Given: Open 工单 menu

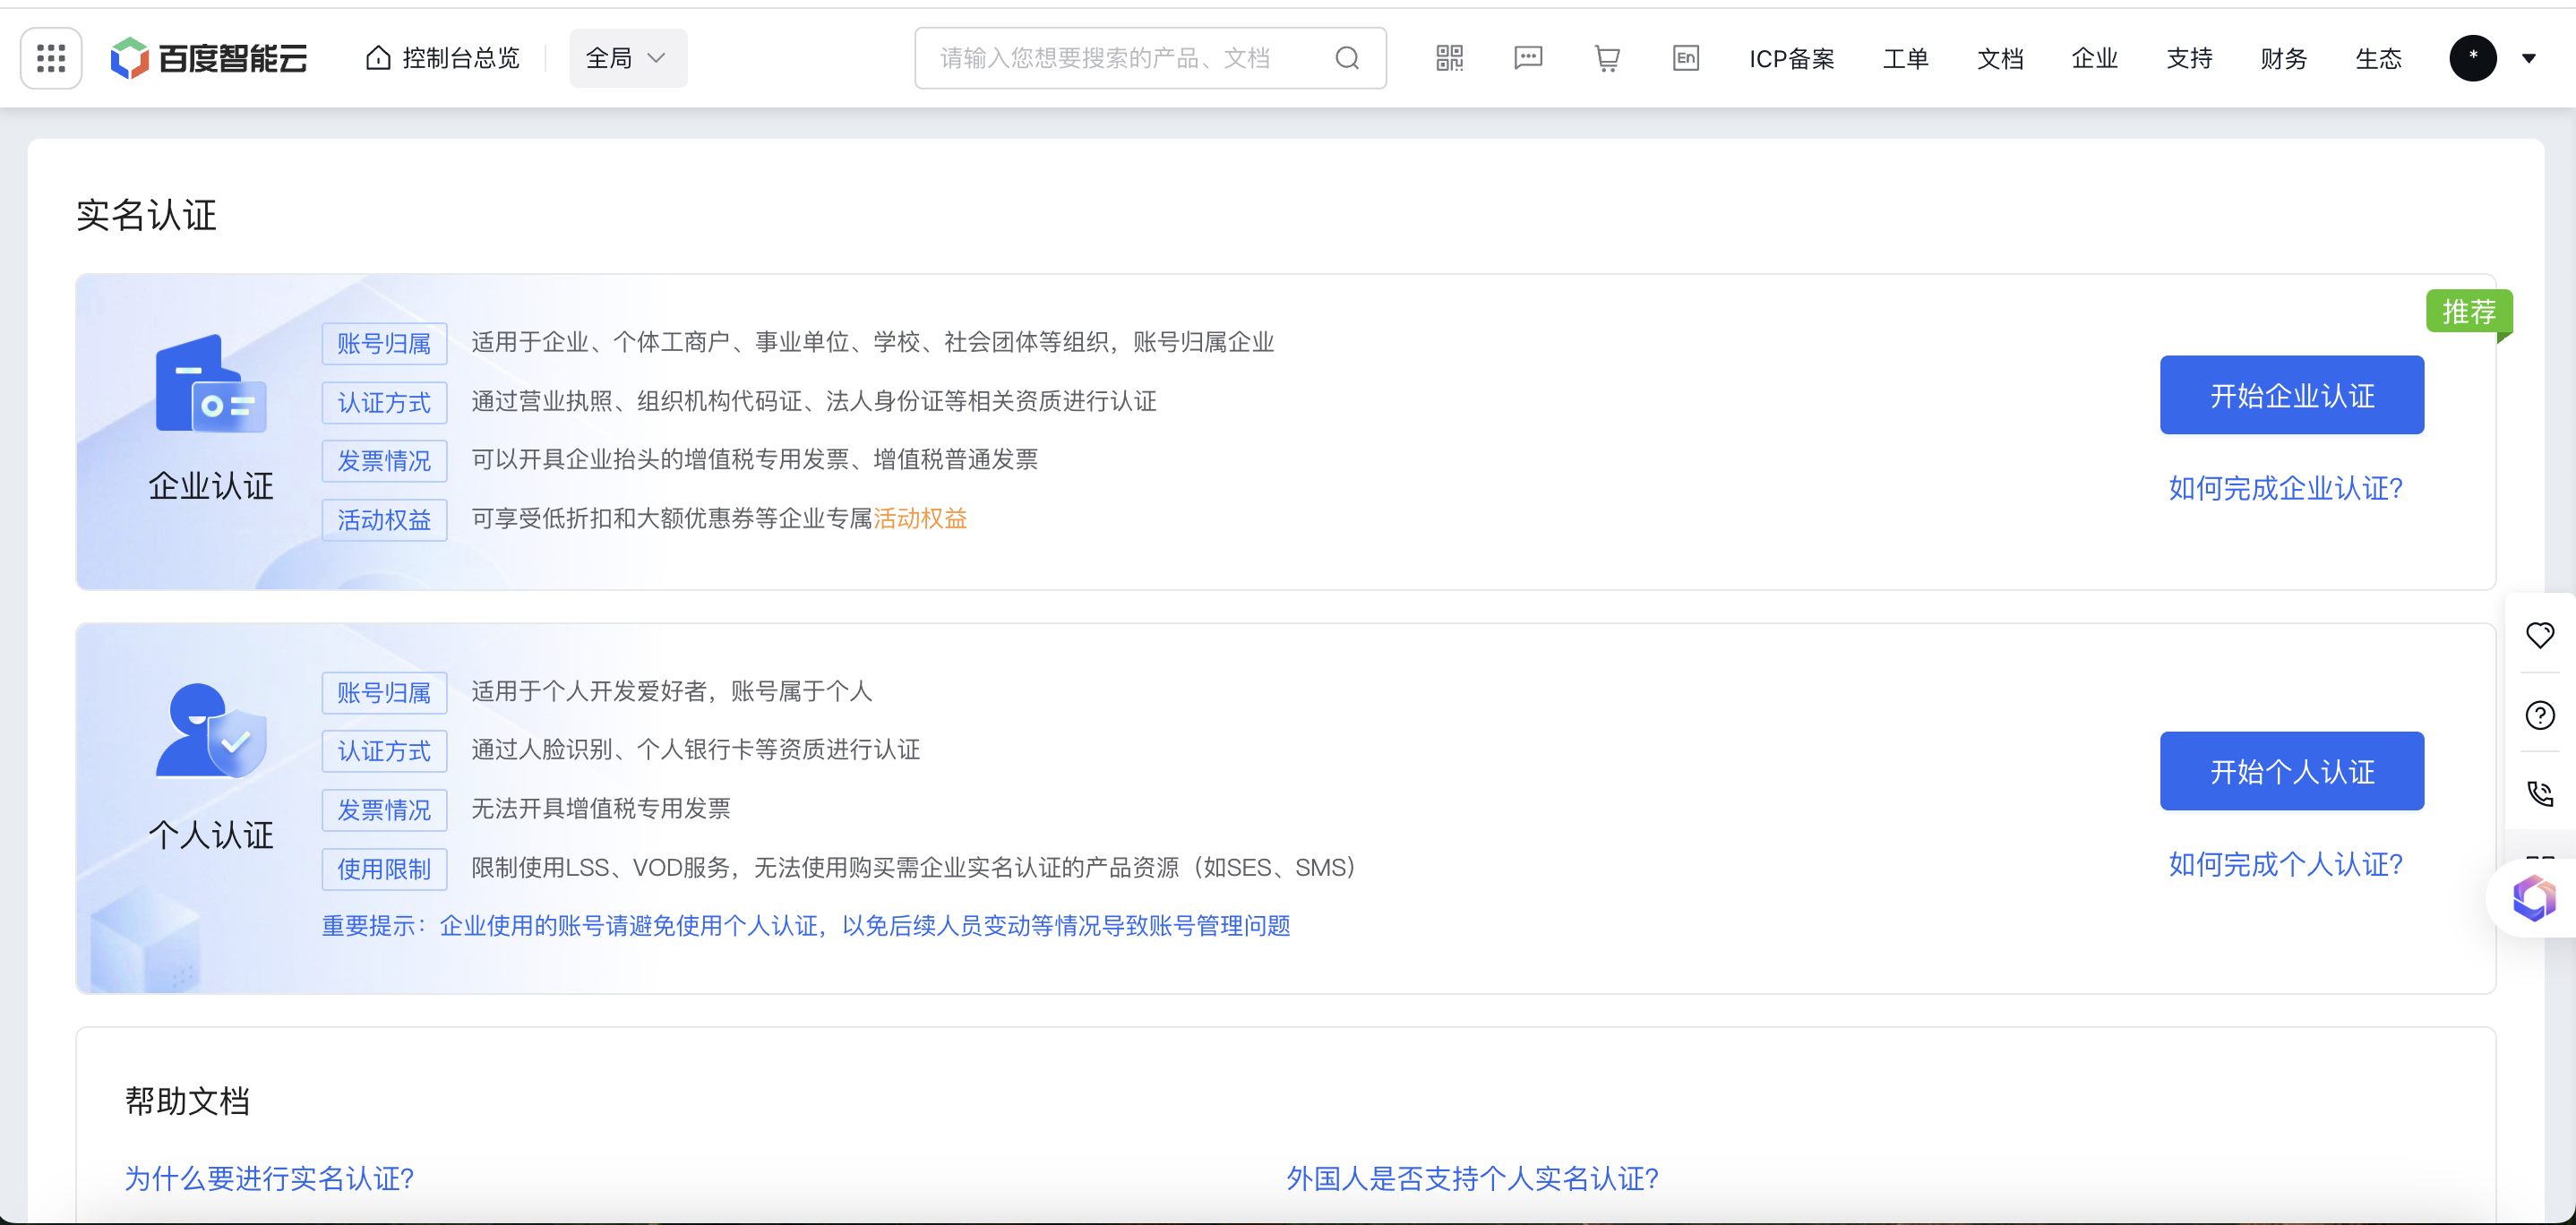Looking at the screenshot, I should pyautogui.click(x=1905, y=59).
